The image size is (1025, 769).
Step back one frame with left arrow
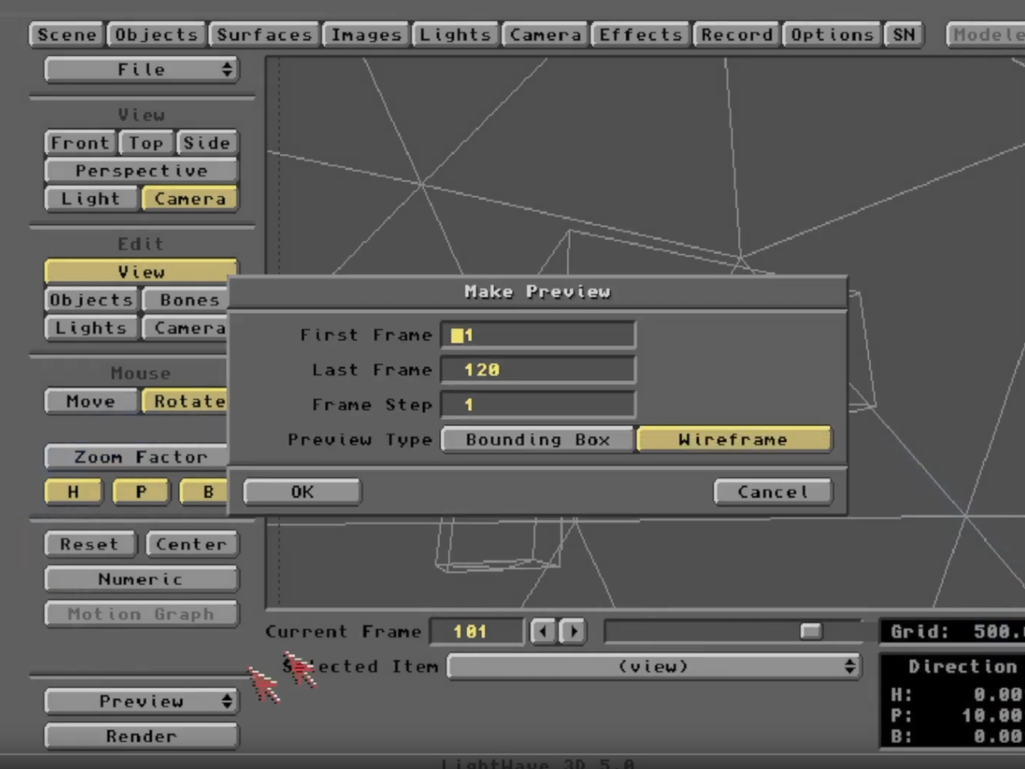tap(543, 632)
